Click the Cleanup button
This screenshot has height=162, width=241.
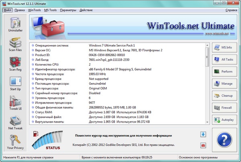tap(225, 96)
